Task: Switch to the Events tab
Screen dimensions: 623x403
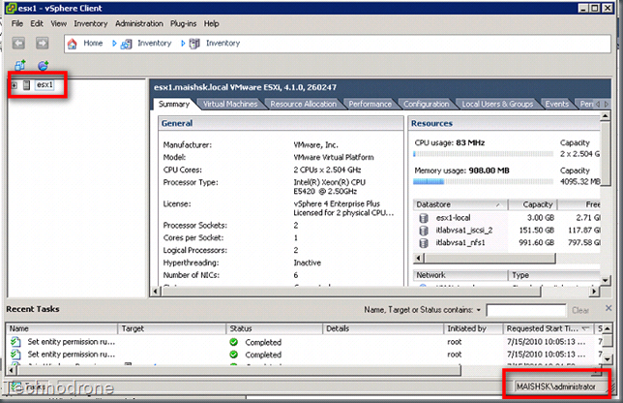Action: click(556, 105)
